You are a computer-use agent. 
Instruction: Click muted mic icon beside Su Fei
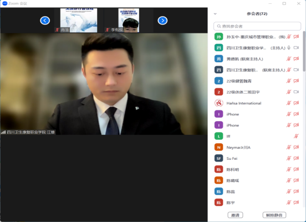point(289,158)
